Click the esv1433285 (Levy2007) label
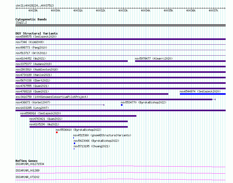 (32, 108)
